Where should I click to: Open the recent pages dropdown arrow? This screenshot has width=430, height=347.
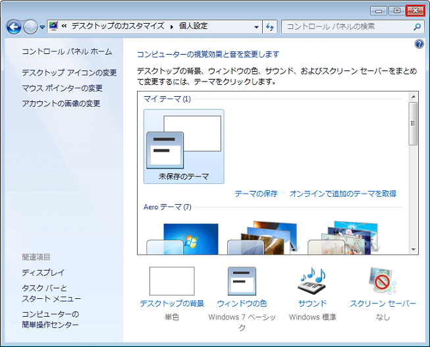[42, 27]
